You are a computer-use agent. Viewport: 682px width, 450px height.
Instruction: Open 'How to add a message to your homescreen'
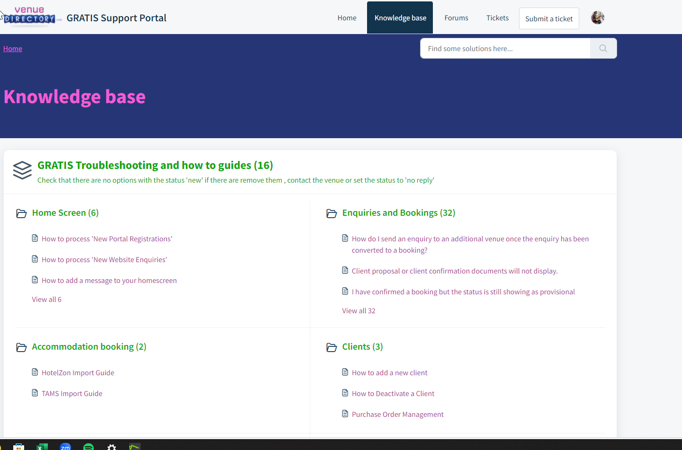click(109, 281)
